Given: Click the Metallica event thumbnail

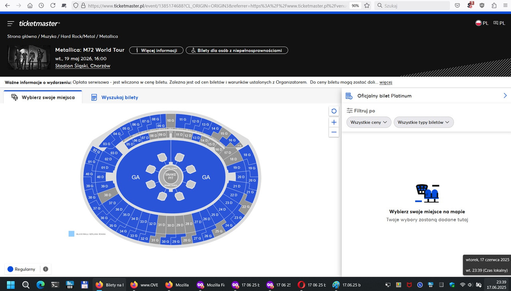Looking at the screenshot, I should [30, 58].
